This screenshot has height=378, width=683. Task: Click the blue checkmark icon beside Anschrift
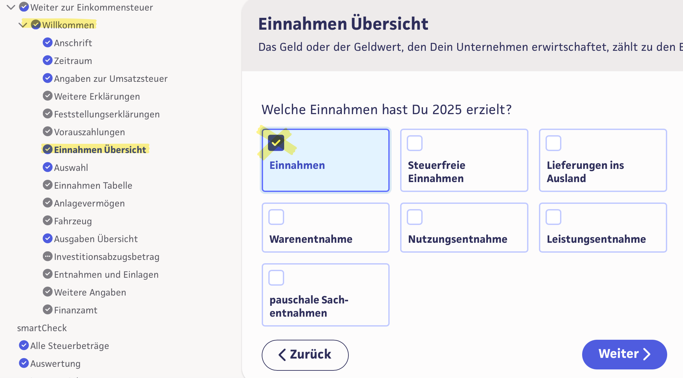click(x=48, y=43)
